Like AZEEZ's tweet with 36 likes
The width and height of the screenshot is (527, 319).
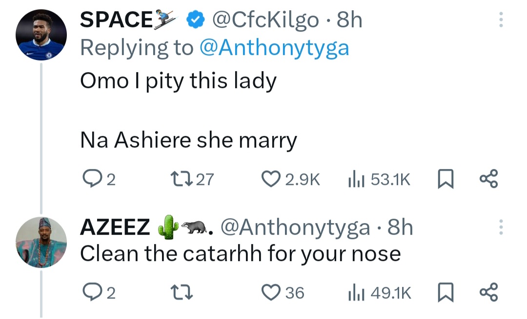click(x=270, y=293)
